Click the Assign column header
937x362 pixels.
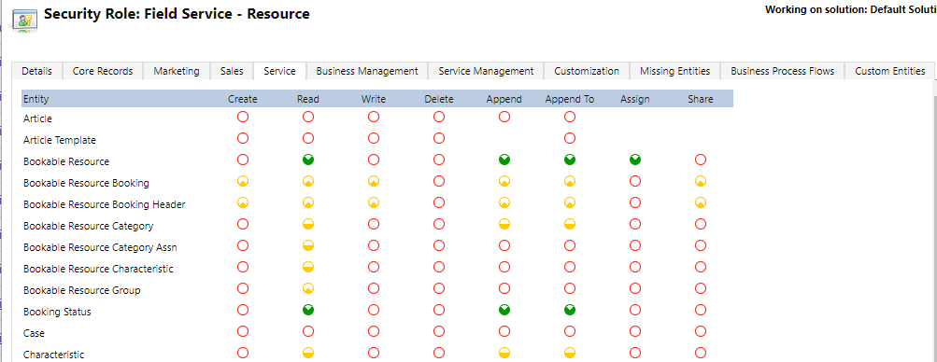coord(635,99)
